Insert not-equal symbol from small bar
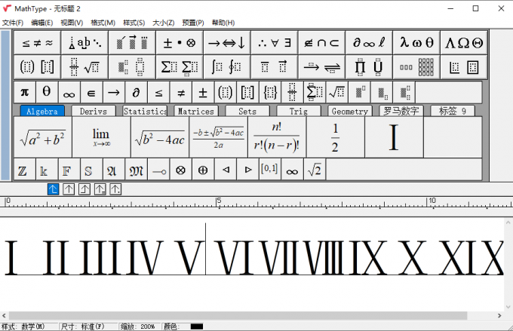Image resolution: width=513 pixels, height=331 pixels. [180, 93]
